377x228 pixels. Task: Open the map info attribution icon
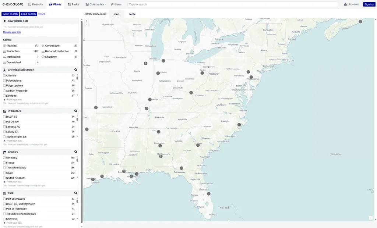[371, 218]
